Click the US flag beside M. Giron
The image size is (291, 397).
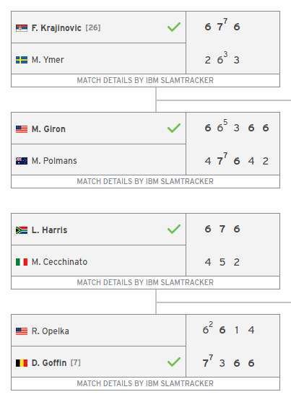click(x=22, y=129)
